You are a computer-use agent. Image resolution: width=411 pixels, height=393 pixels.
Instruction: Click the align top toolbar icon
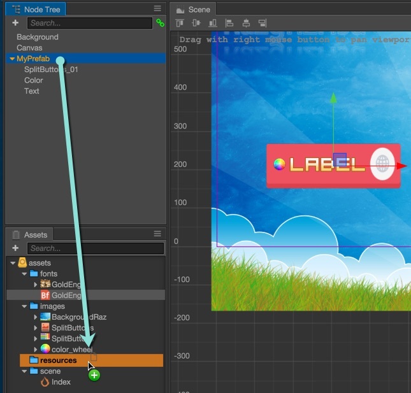click(x=180, y=23)
